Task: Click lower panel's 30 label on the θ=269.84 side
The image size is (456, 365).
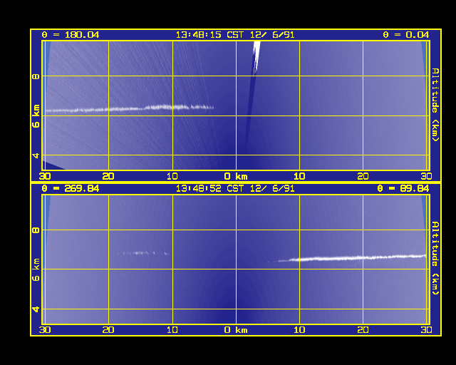Action: [45, 330]
